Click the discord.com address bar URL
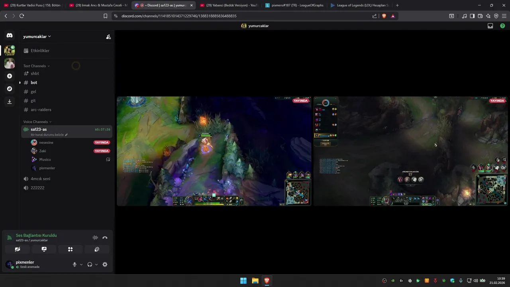This screenshot has width=510, height=287. tap(179, 16)
